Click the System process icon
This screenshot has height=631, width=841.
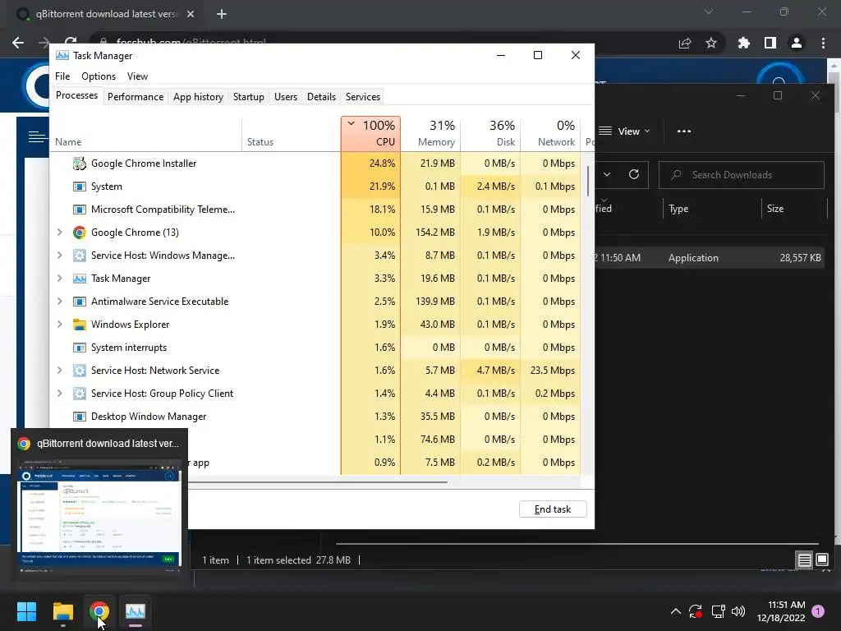80,187
